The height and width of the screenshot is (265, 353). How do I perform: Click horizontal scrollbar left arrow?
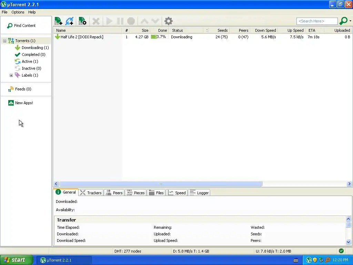(56, 184)
